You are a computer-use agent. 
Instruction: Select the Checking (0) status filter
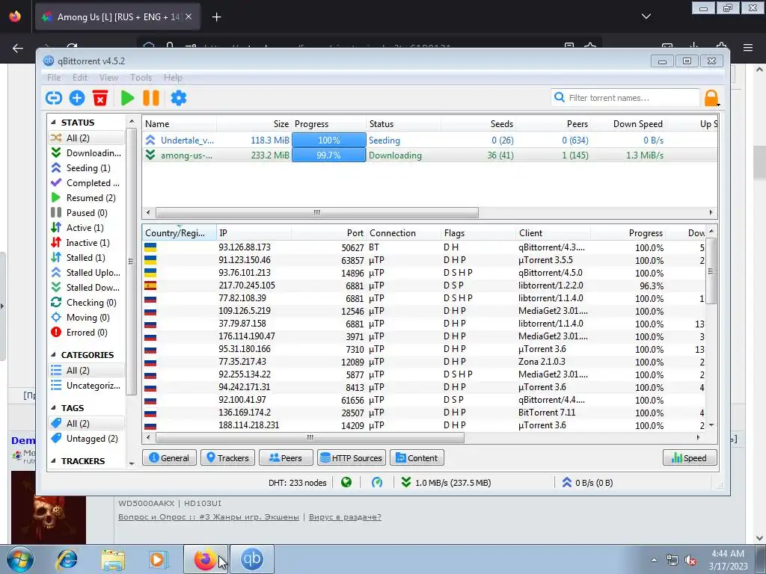tap(86, 303)
